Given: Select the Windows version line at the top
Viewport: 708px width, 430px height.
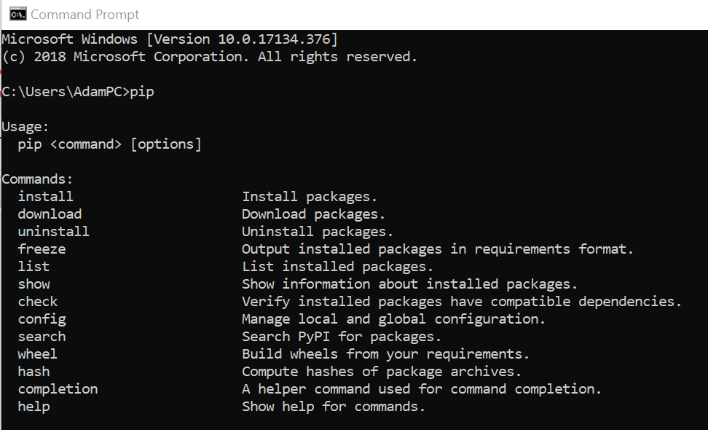Looking at the screenshot, I should (169, 39).
